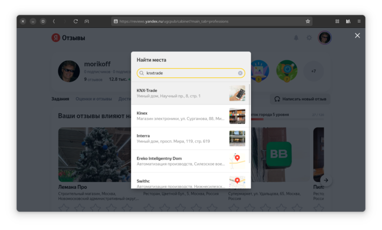The image size is (382, 230).
Task: Select the Ereko Inteligentny Dom result
Action: pos(191,161)
